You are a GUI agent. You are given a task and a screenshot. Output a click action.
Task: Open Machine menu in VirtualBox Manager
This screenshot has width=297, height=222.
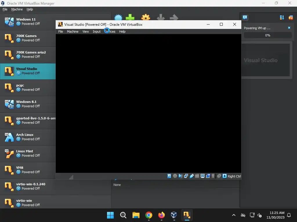coord(17,9)
